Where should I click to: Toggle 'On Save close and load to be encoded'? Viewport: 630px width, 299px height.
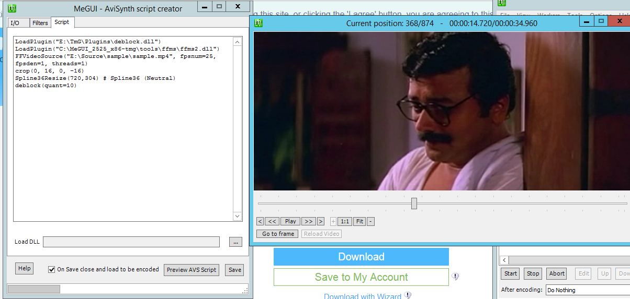(x=51, y=270)
